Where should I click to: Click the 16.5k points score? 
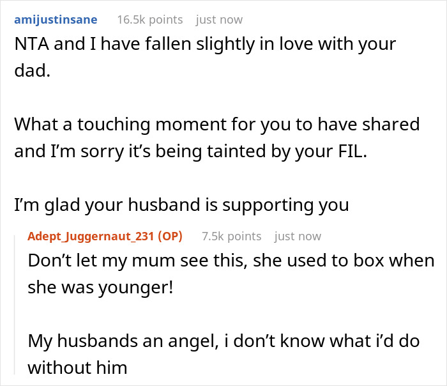pyautogui.click(x=149, y=19)
